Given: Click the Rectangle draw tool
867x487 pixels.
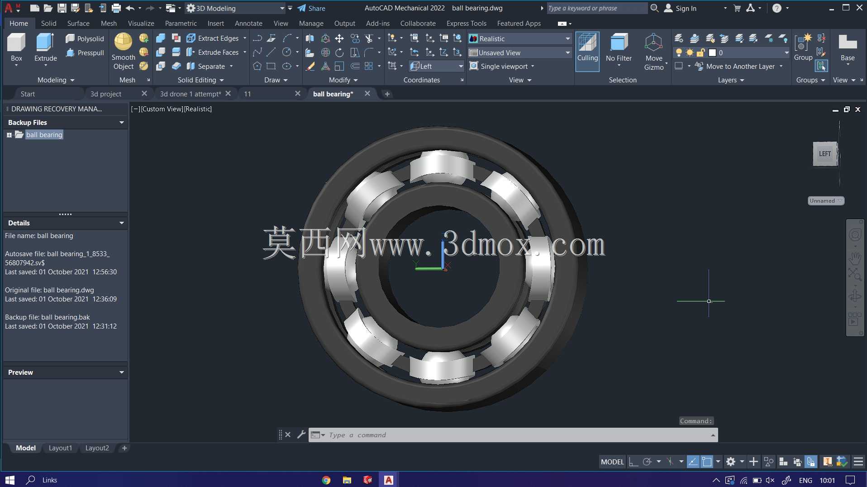Looking at the screenshot, I should click(x=271, y=66).
